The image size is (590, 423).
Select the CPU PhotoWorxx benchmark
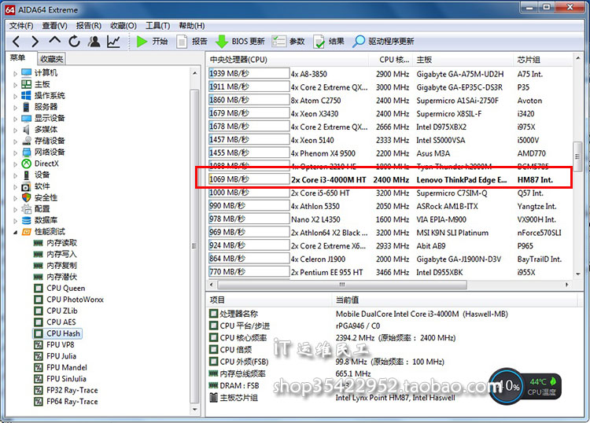tap(75, 300)
